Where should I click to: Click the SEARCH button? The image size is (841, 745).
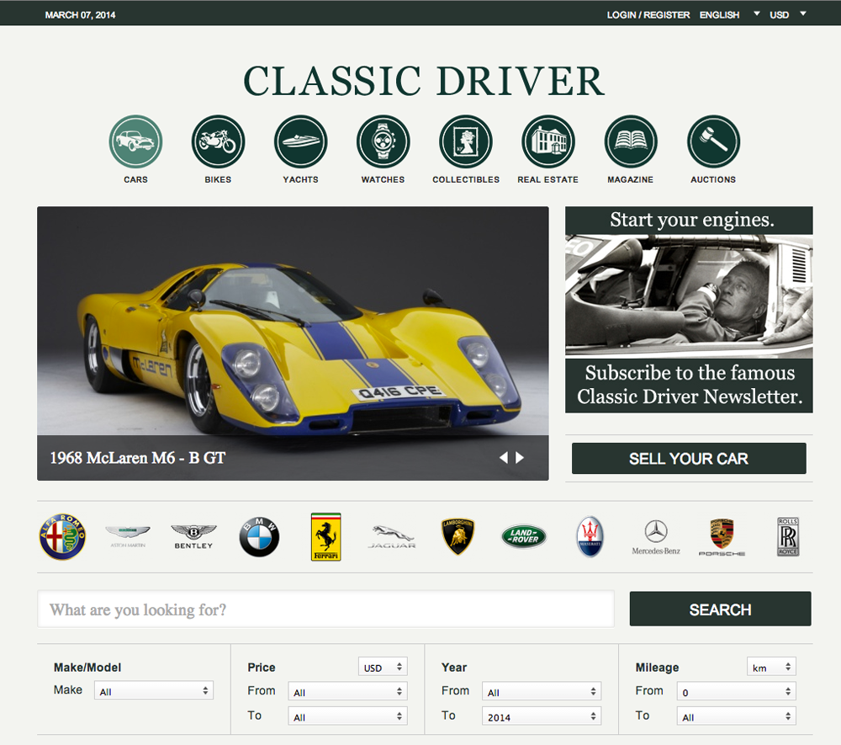click(x=721, y=609)
